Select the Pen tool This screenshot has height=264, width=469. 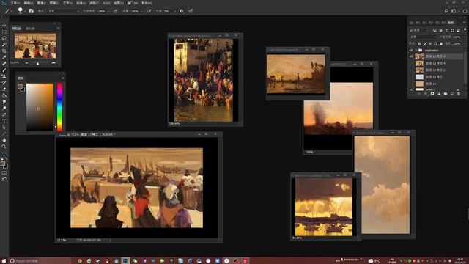pos(4,114)
